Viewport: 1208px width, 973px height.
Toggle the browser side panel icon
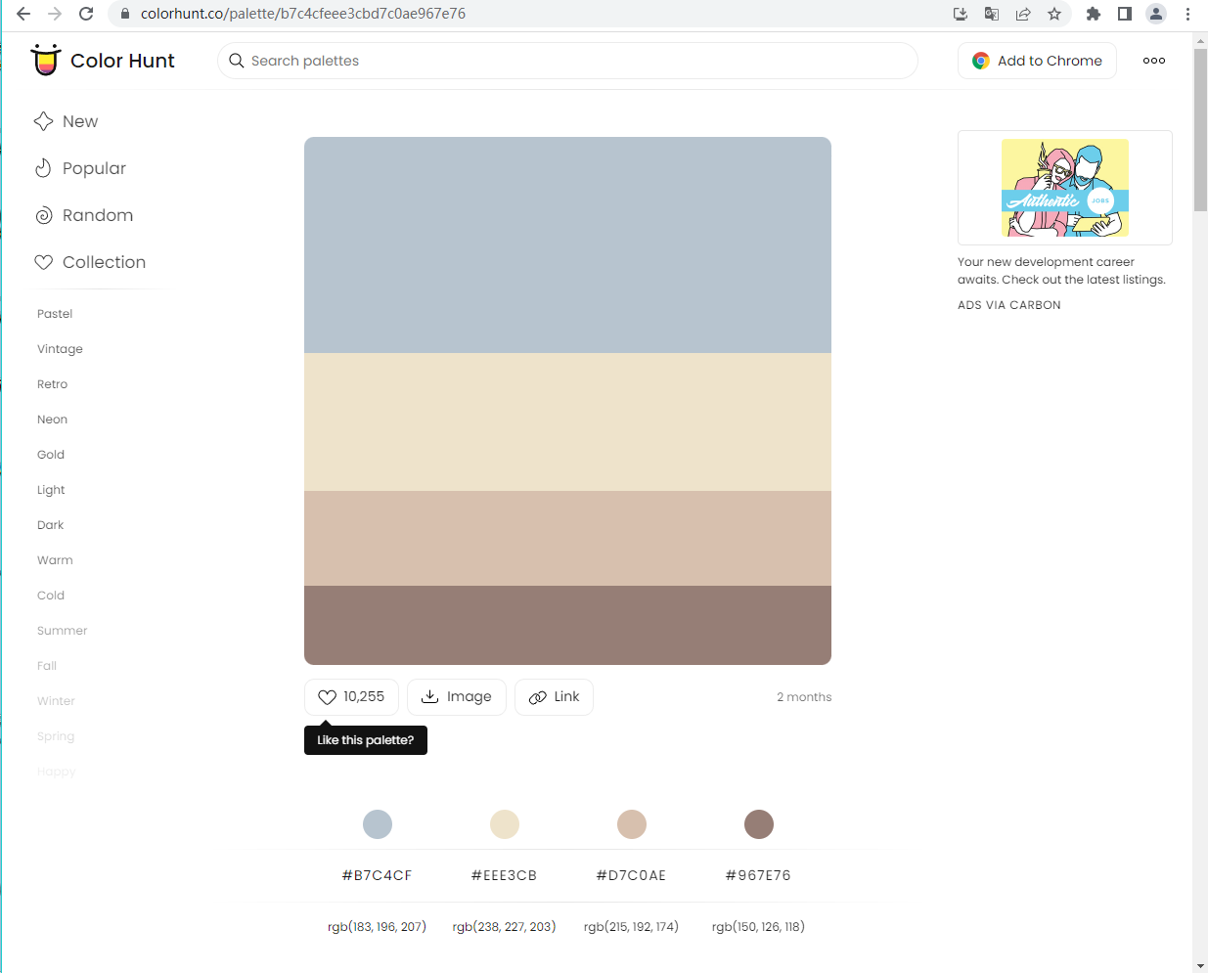click(1125, 14)
